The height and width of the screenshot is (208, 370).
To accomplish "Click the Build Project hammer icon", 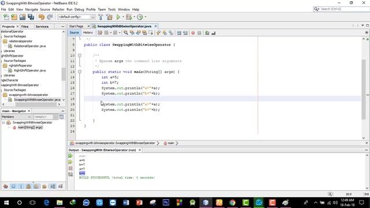I will 101,17.
